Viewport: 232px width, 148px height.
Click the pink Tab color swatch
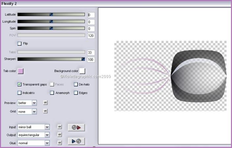20,71
